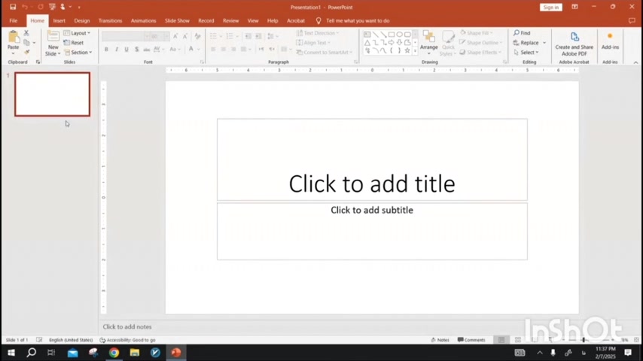The height and width of the screenshot is (361, 643).
Task: Open the Select dropdown in Editing group
Action: (529, 53)
